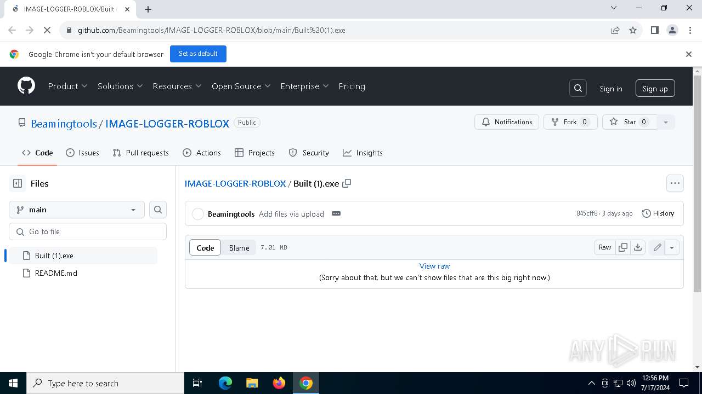Open the Projects tab
The image size is (702, 394).
point(254,153)
